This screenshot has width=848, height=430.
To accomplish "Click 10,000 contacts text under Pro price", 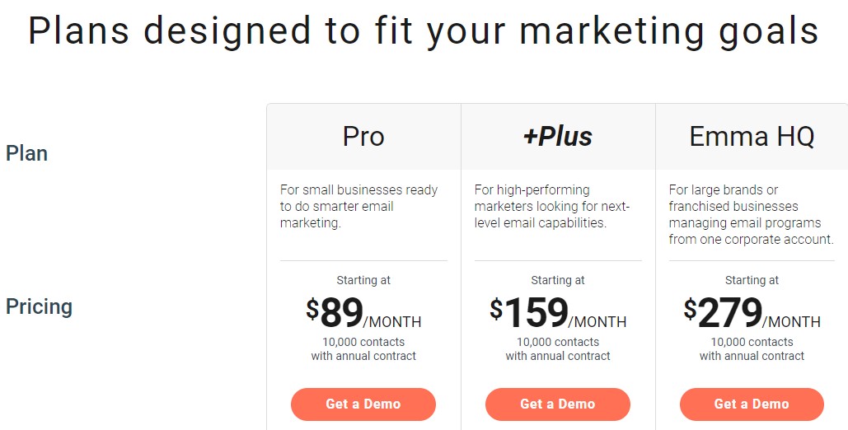I will (x=363, y=342).
